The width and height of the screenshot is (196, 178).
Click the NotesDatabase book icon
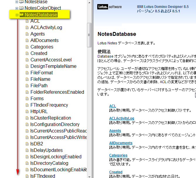click(x=22, y=15)
